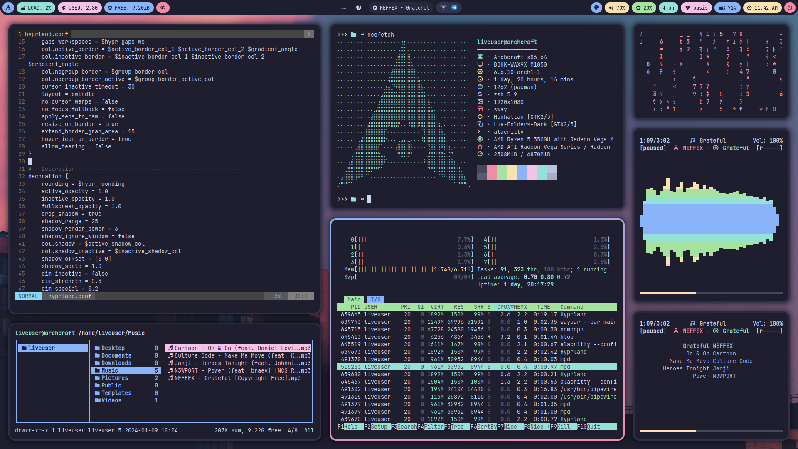Click the pink eye icon module
The image size is (798, 449).
click(x=163, y=7)
